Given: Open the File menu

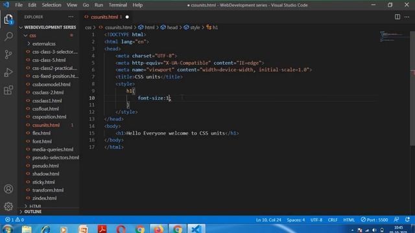Looking at the screenshot, I should pyautogui.click(x=19, y=5).
